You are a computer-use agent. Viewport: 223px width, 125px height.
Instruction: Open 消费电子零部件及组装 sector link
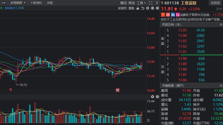tap(195, 15)
